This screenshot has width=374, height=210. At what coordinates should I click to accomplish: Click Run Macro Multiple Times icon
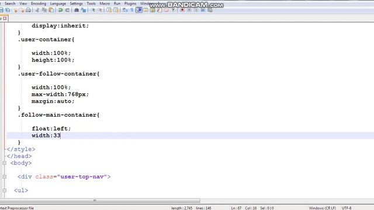coord(203,10)
